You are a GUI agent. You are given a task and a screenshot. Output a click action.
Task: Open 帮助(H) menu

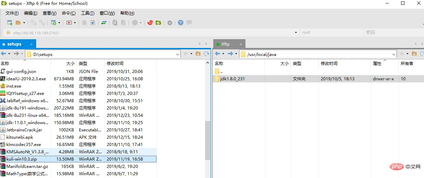coord(127,13)
